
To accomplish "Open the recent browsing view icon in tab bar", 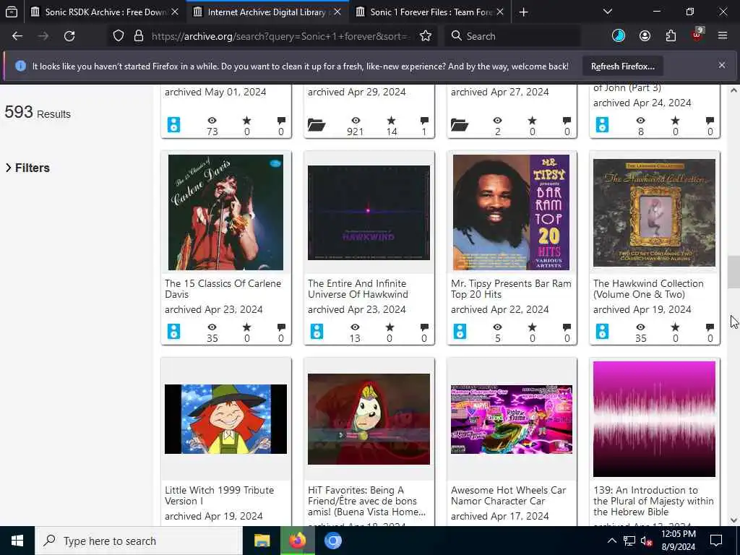I will tap(12, 12).
